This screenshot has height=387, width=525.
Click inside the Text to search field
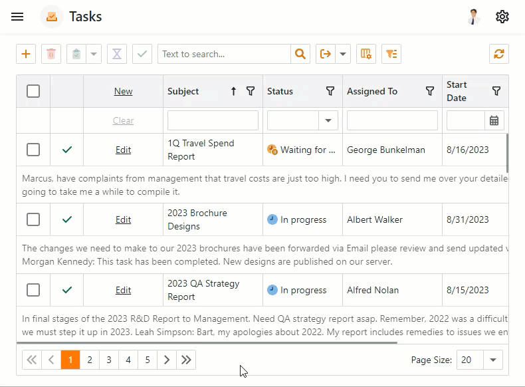tap(225, 54)
